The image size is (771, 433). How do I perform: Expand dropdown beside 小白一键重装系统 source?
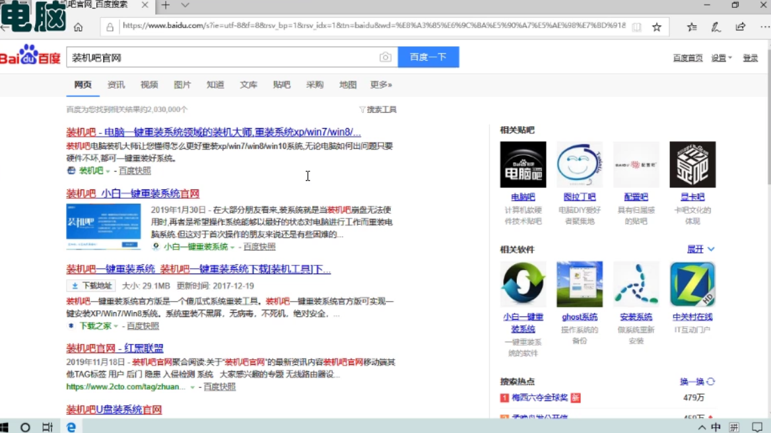coord(232,248)
